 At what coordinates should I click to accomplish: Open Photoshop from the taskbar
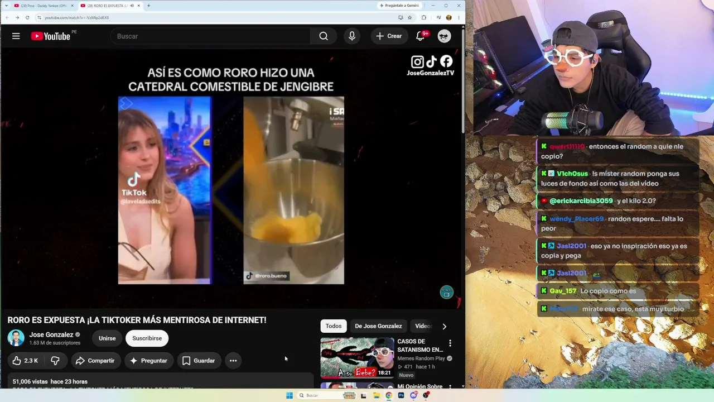[401, 395]
